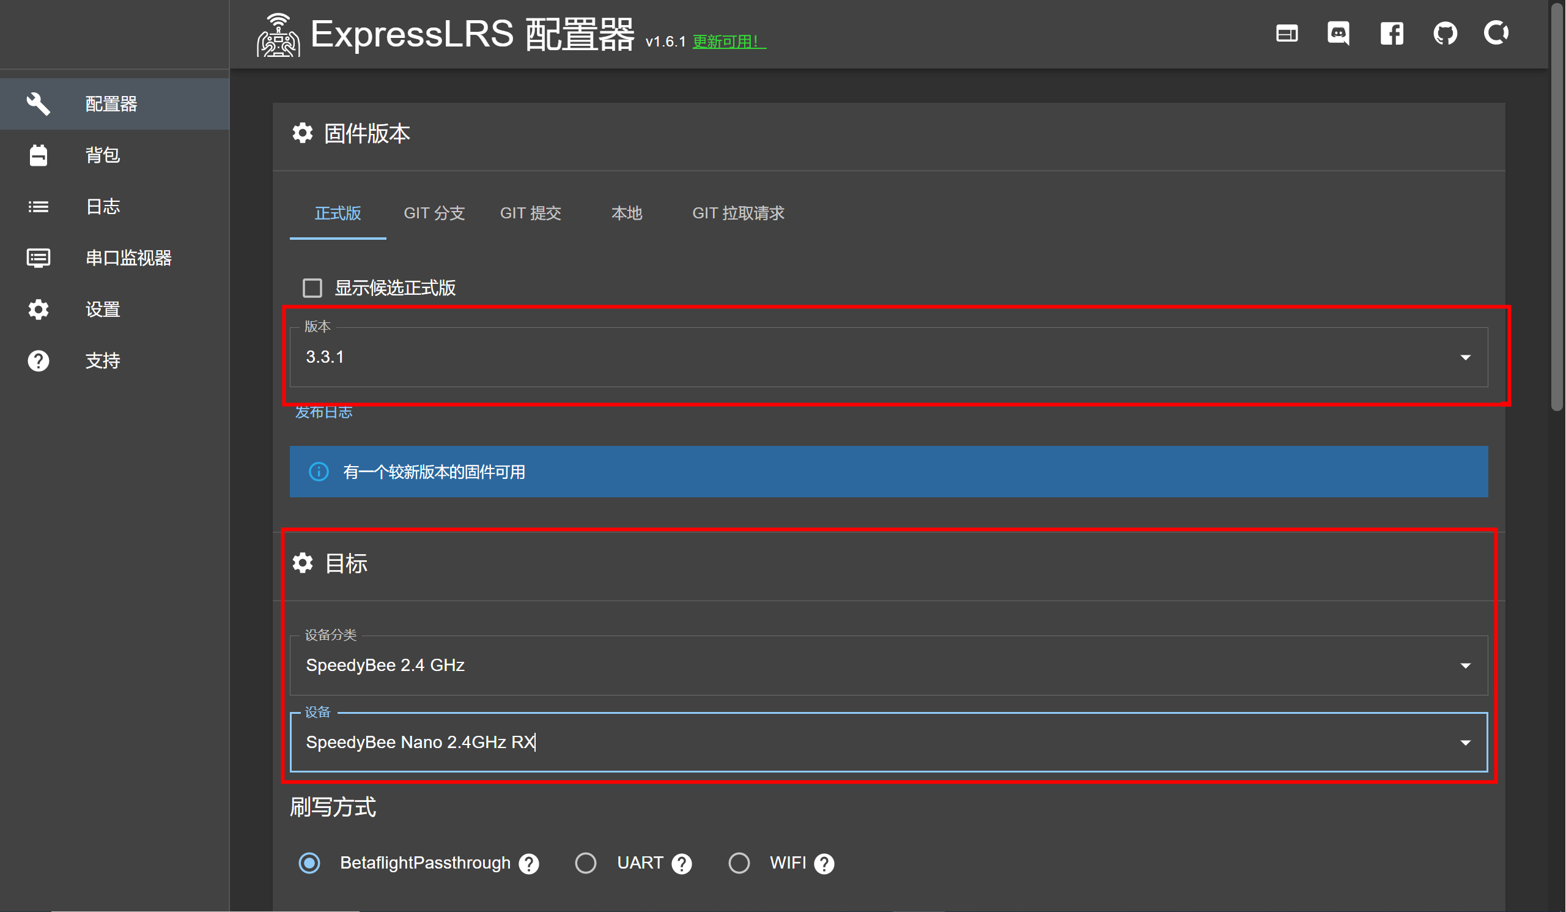Screen dimensions: 1566x912
Task: Click gear icon beside 固件版本 heading
Action: coord(303,133)
